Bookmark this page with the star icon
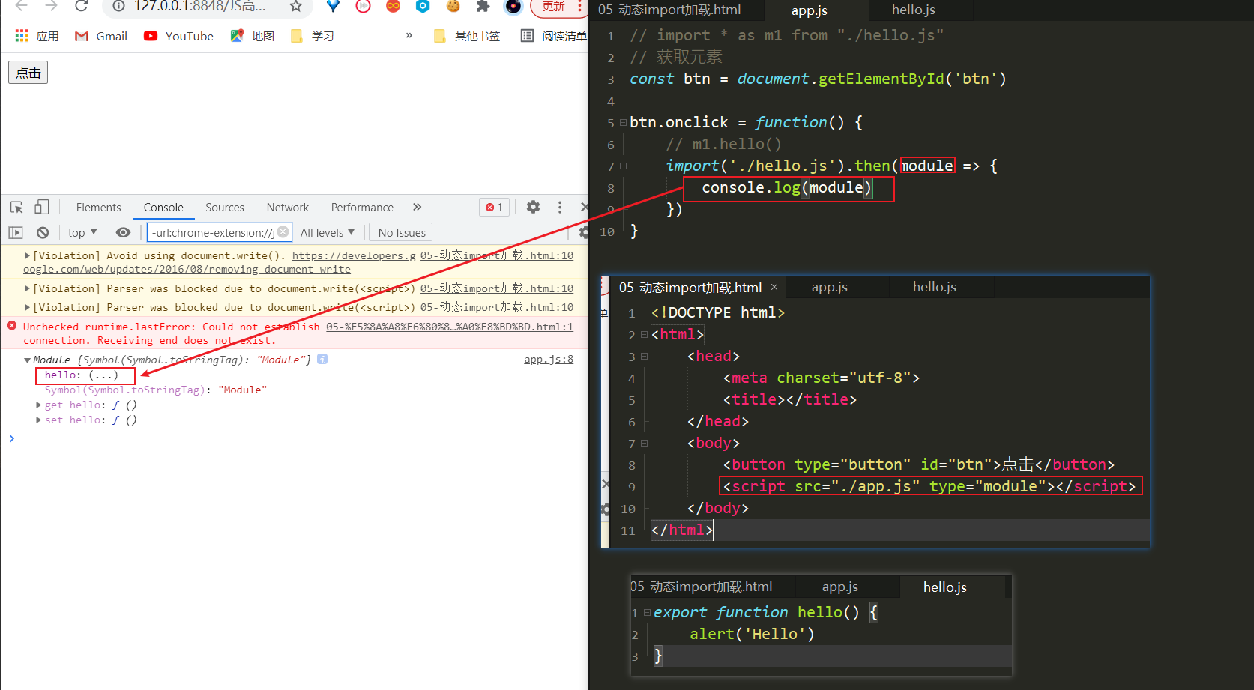Screen dimensions: 1254x690 tap(295, 6)
